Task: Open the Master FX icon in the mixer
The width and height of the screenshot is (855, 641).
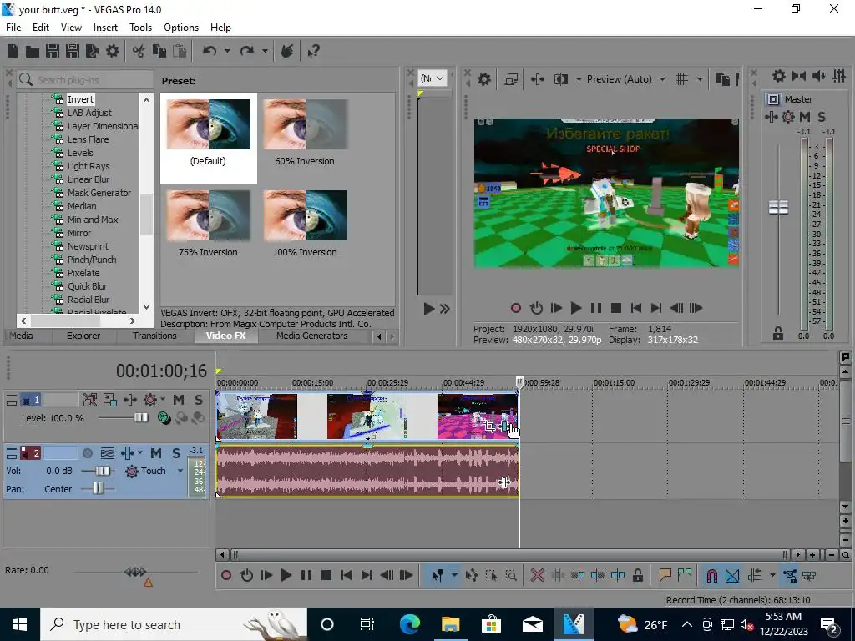Action: click(x=771, y=117)
